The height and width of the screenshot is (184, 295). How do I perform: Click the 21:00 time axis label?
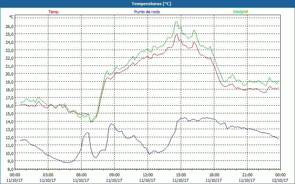click(247, 175)
